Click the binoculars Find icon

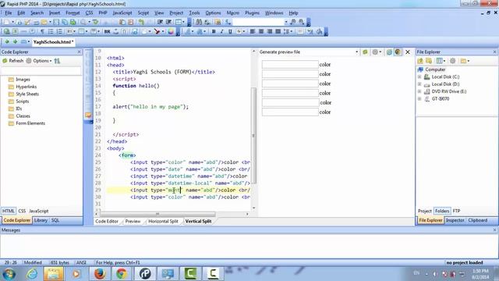pos(199,22)
